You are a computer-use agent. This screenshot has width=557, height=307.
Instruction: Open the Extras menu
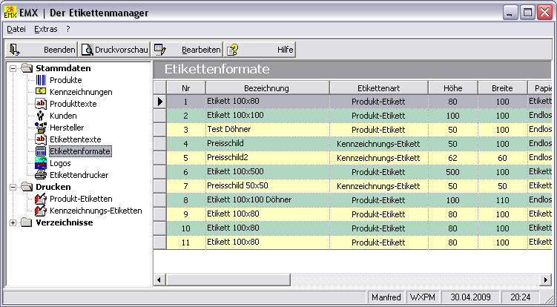coord(45,29)
